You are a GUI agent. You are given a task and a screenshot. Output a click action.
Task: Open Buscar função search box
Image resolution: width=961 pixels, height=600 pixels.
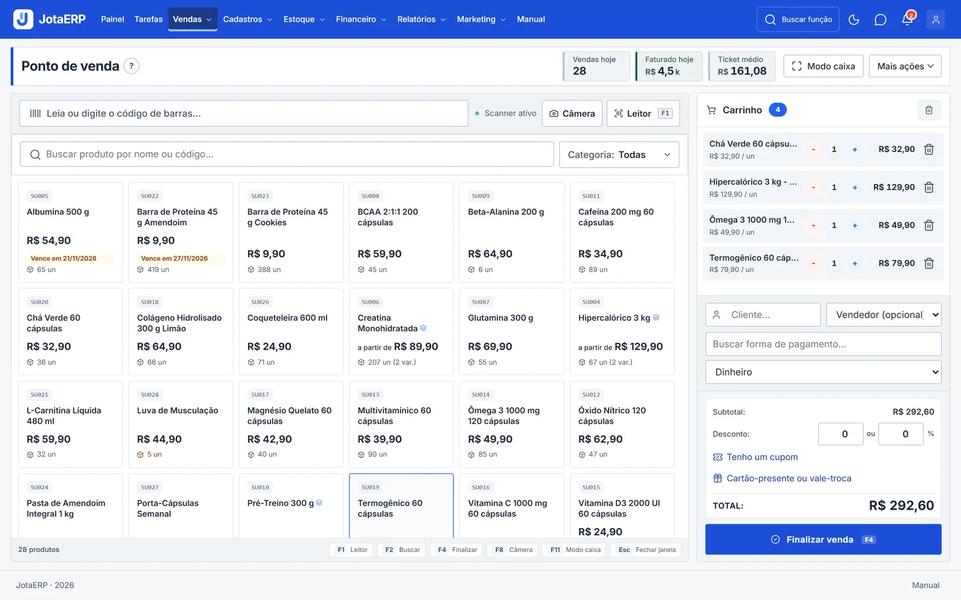click(x=798, y=20)
